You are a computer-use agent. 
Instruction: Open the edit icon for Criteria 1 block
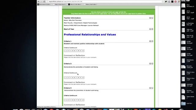(x=150, y=41)
